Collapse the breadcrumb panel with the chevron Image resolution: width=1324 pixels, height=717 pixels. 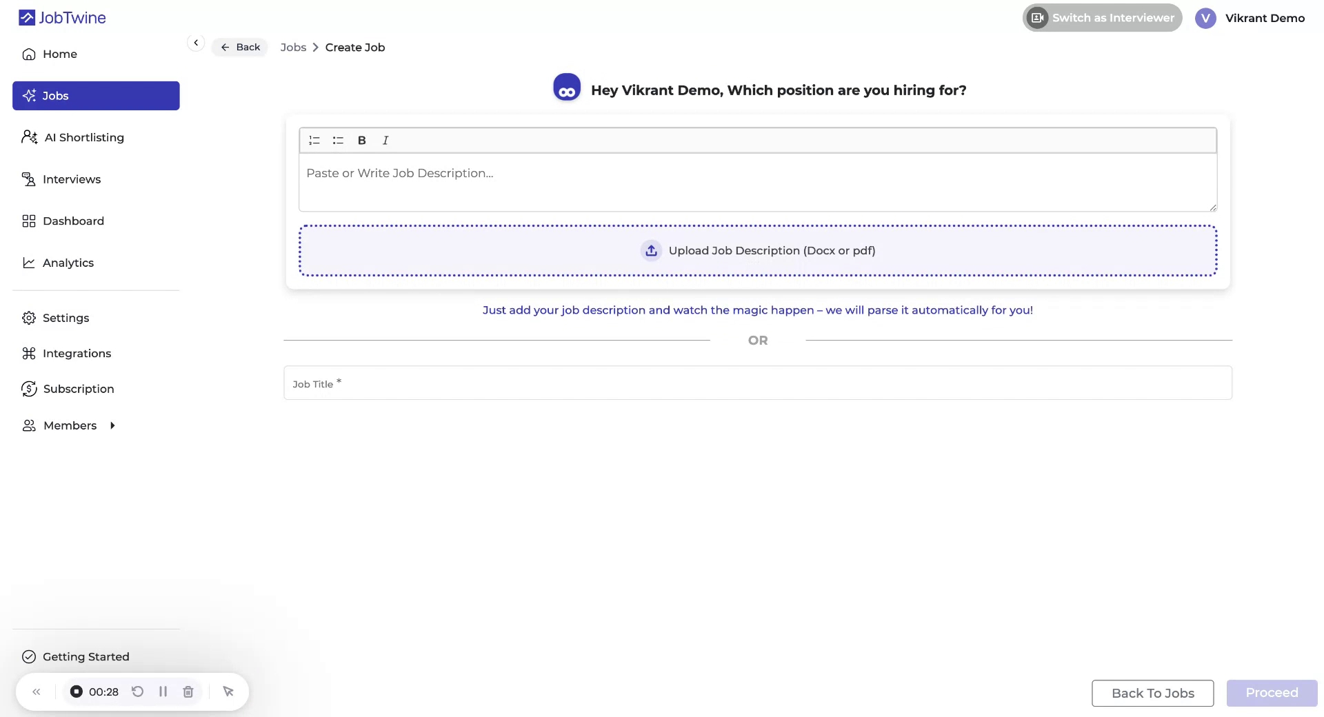[x=196, y=43]
